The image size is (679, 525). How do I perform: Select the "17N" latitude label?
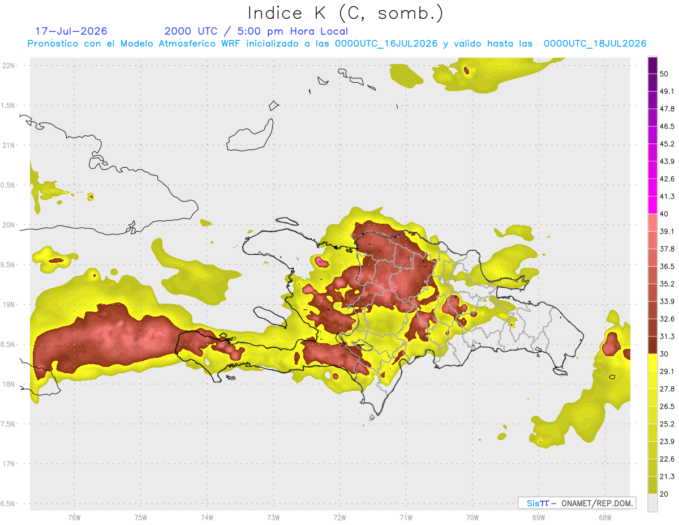[x=9, y=463]
